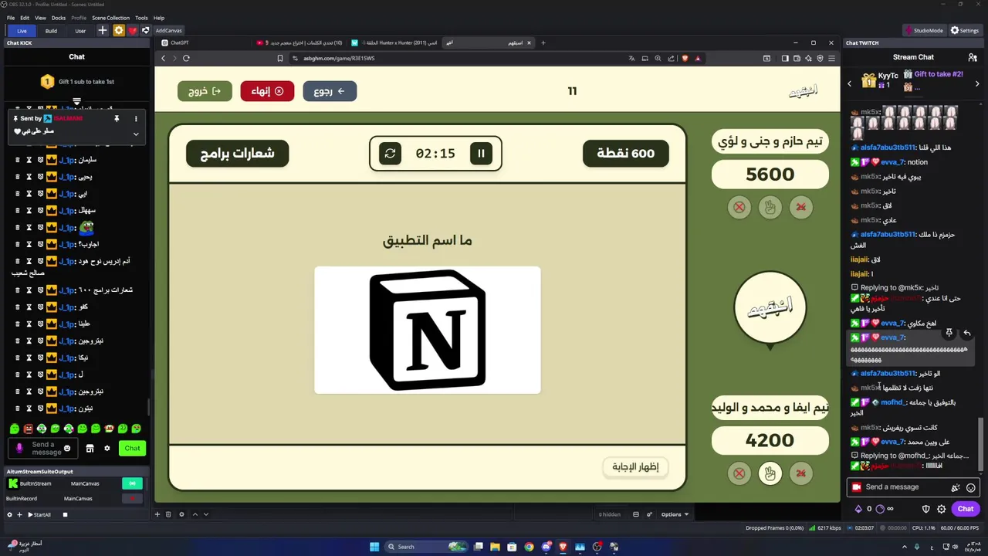Viewport: 988px width, 556px height.
Task: Open the Options dropdown below preview
Action: 674,514
